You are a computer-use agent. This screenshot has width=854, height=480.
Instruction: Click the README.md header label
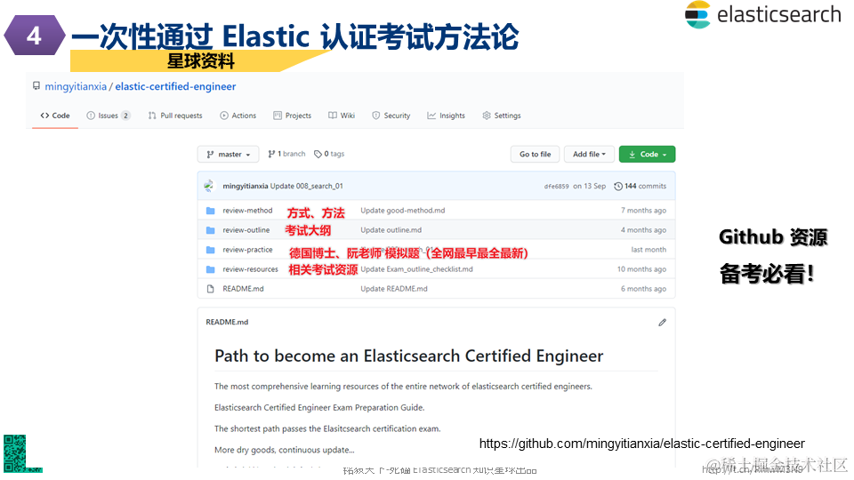[227, 322]
